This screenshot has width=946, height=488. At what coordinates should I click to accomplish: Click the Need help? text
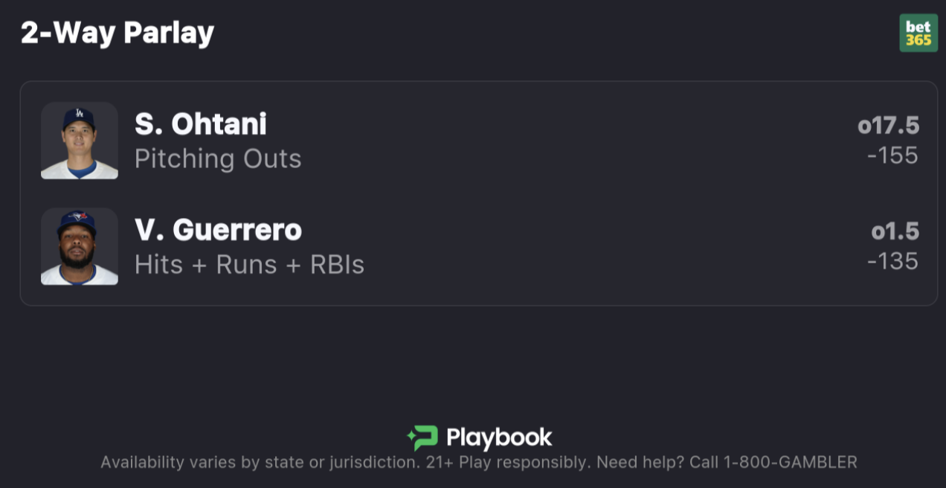[640, 462]
